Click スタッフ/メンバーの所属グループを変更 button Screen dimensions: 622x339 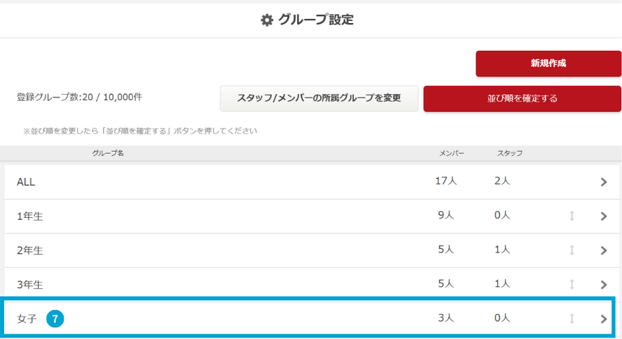[319, 99]
